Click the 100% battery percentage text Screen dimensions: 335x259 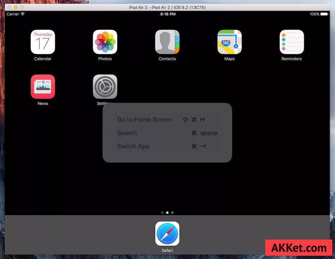(315, 14)
